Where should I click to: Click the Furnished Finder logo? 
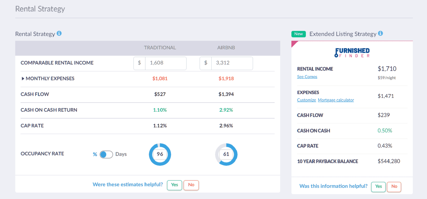pos(352,52)
